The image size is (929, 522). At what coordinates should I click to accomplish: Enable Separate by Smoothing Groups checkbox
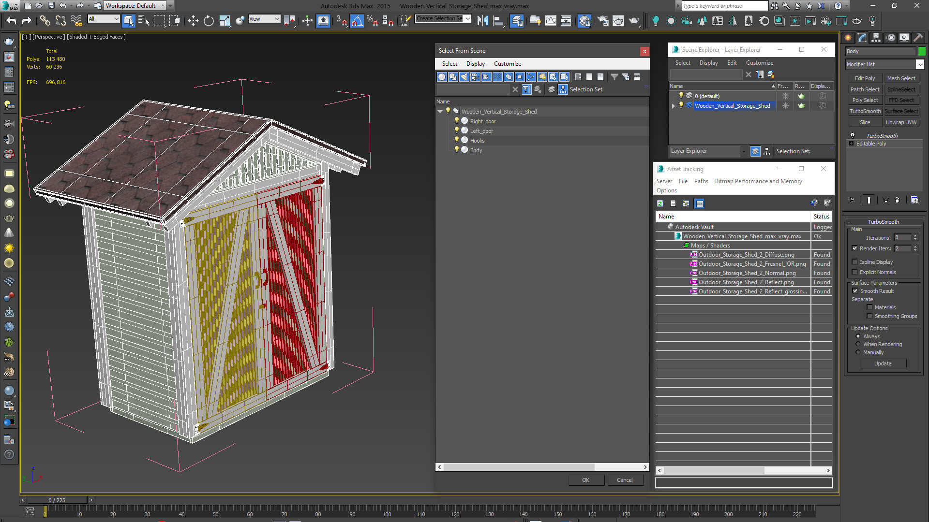tap(869, 316)
